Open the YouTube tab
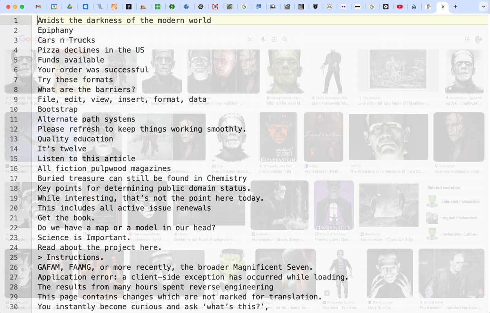This screenshot has height=313, width=490. click(400, 7)
